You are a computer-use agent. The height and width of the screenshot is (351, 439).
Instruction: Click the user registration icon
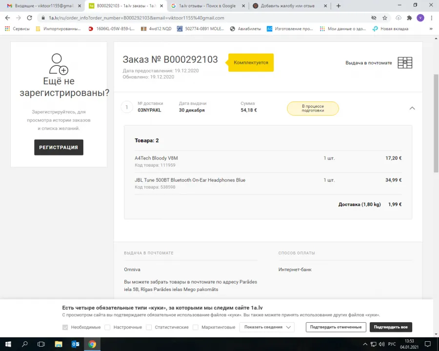[x=59, y=64]
